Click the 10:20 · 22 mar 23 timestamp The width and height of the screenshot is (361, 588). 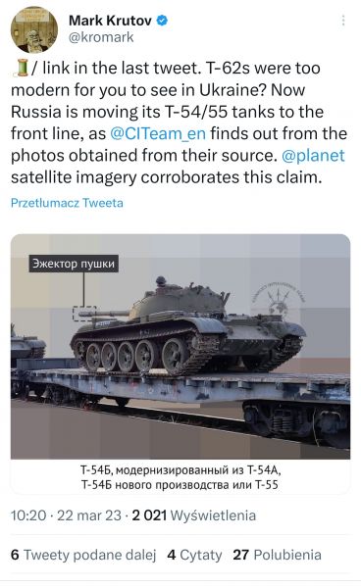(66, 515)
